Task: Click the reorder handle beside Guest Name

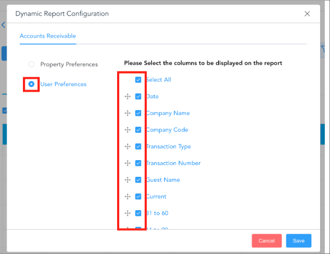Action: click(128, 180)
